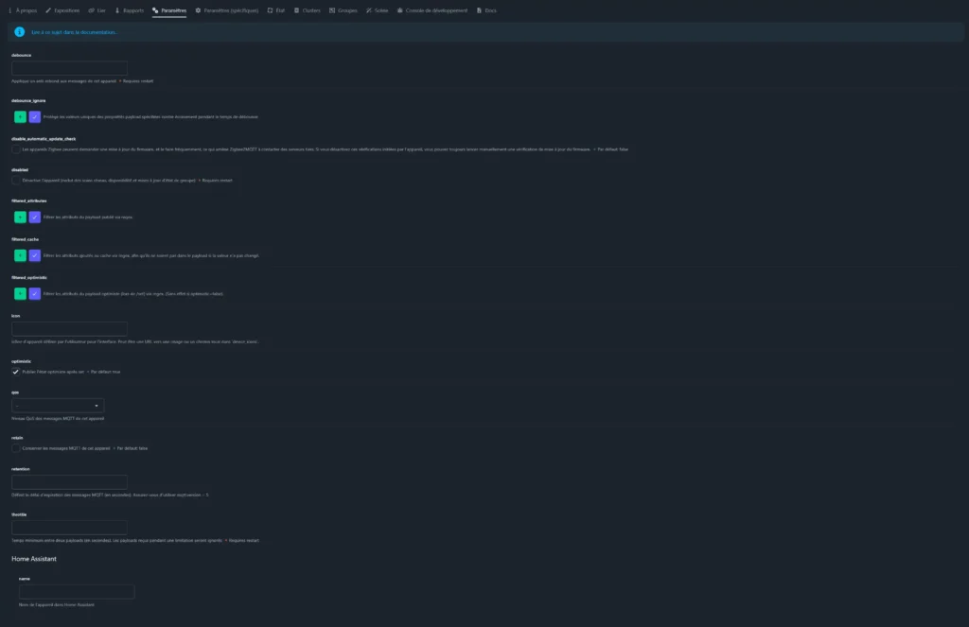Viewport: 969px width, 627px height.
Task: Click the green plus under filtered_optimistic
Action: (21, 293)
